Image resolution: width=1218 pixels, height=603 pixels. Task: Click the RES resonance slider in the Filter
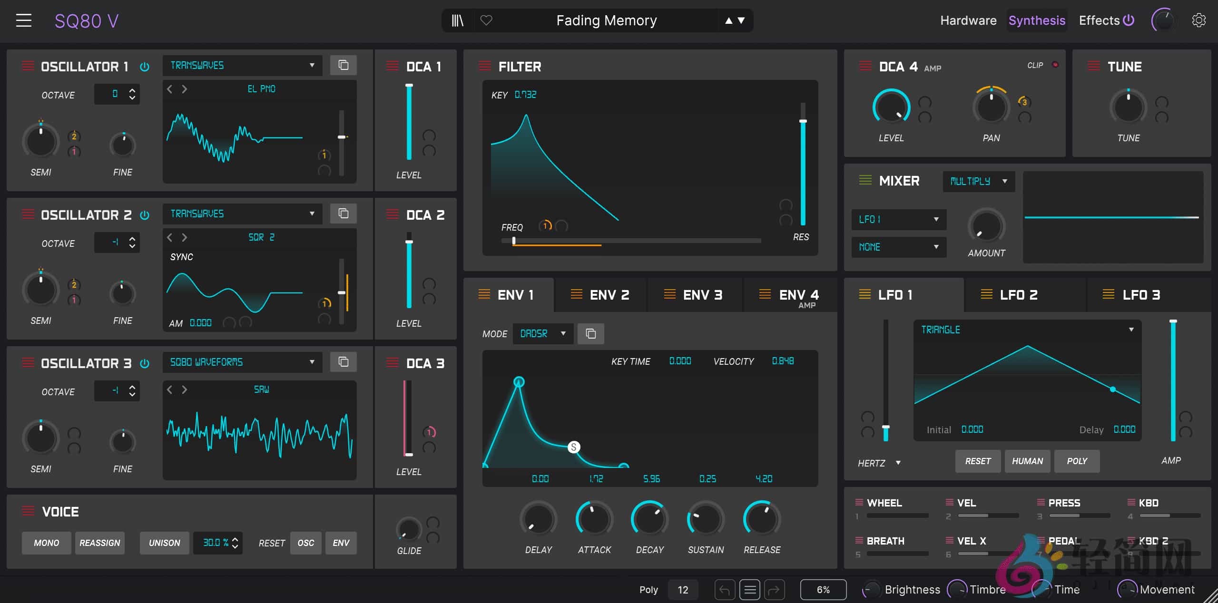click(x=803, y=121)
